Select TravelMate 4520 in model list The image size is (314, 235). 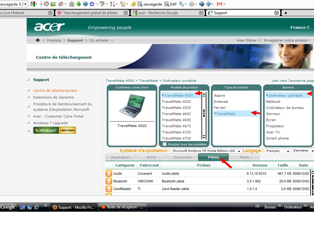click(176, 102)
